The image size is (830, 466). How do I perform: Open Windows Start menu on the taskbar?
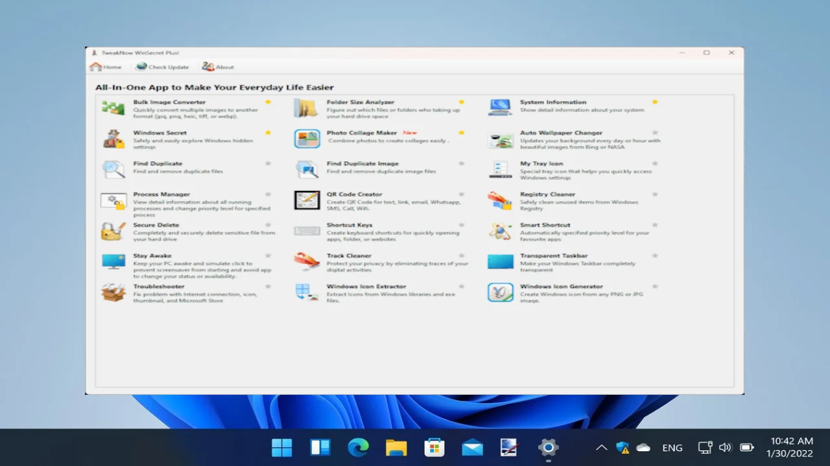pyautogui.click(x=282, y=447)
